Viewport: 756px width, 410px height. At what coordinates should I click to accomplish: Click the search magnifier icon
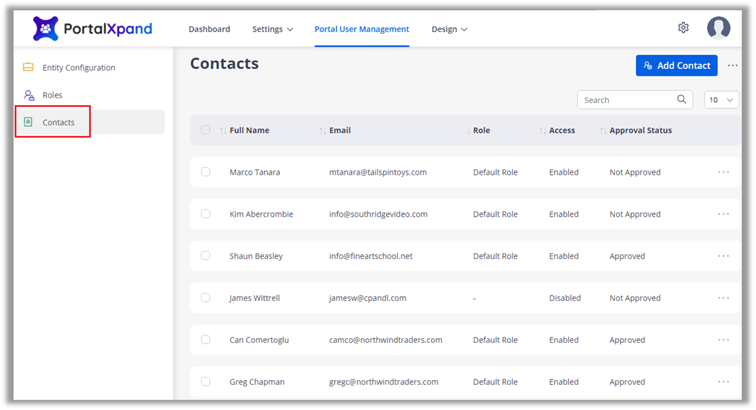tap(681, 100)
